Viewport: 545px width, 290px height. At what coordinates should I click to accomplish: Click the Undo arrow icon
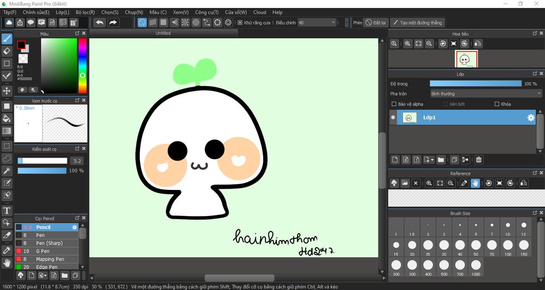click(x=100, y=22)
